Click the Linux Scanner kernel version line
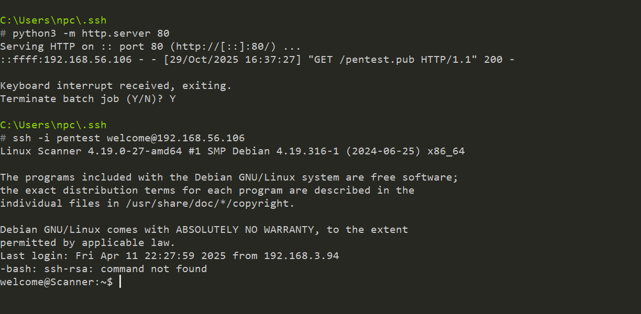This screenshot has height=314, width=641. point(232,151)
